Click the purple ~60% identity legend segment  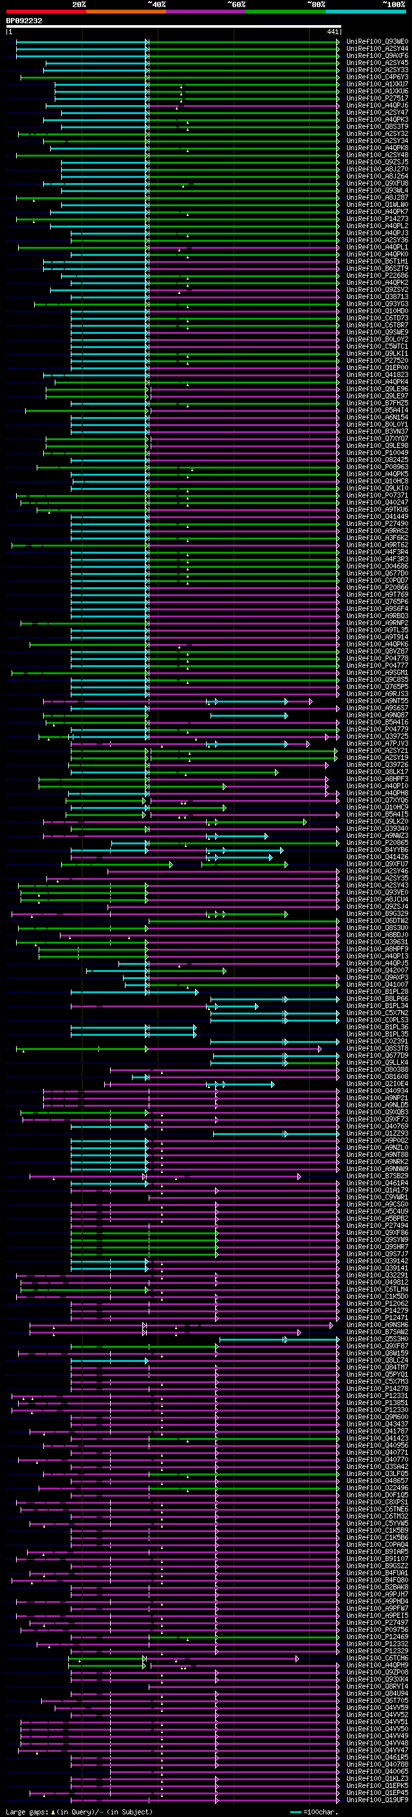[207, 12]
